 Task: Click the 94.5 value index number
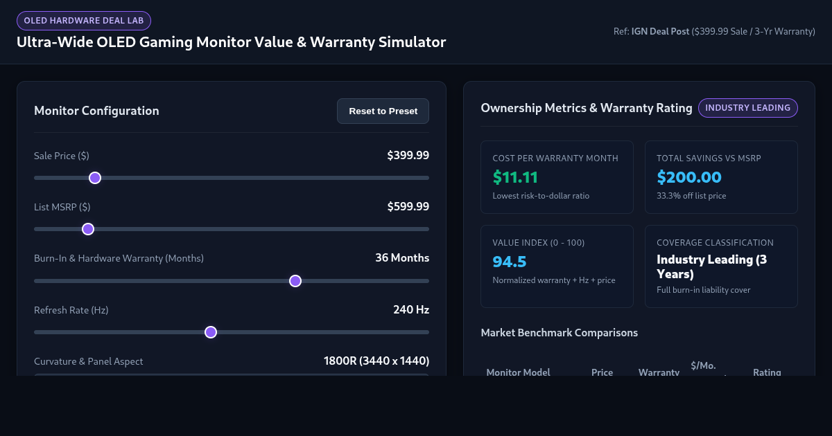pyautogui.click(x=510, y=262)
